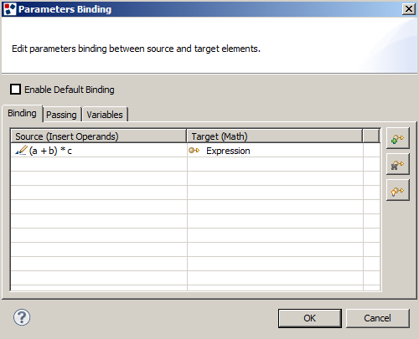Click the first empty row under (a + b) * c
This screenshot has height=339, width=419.
pyautogui.click(x=195, y=165)
